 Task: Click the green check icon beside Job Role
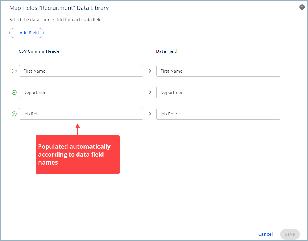[14, 114]
